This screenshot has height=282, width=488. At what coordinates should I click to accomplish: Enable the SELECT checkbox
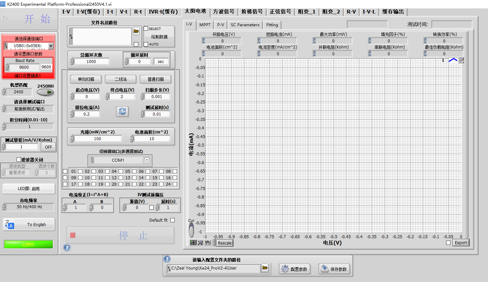point(146,29)
